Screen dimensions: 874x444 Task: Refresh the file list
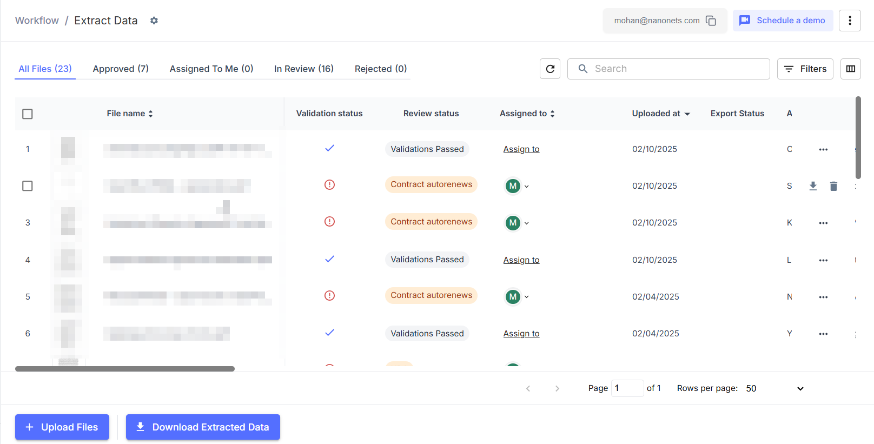point(550,69)
